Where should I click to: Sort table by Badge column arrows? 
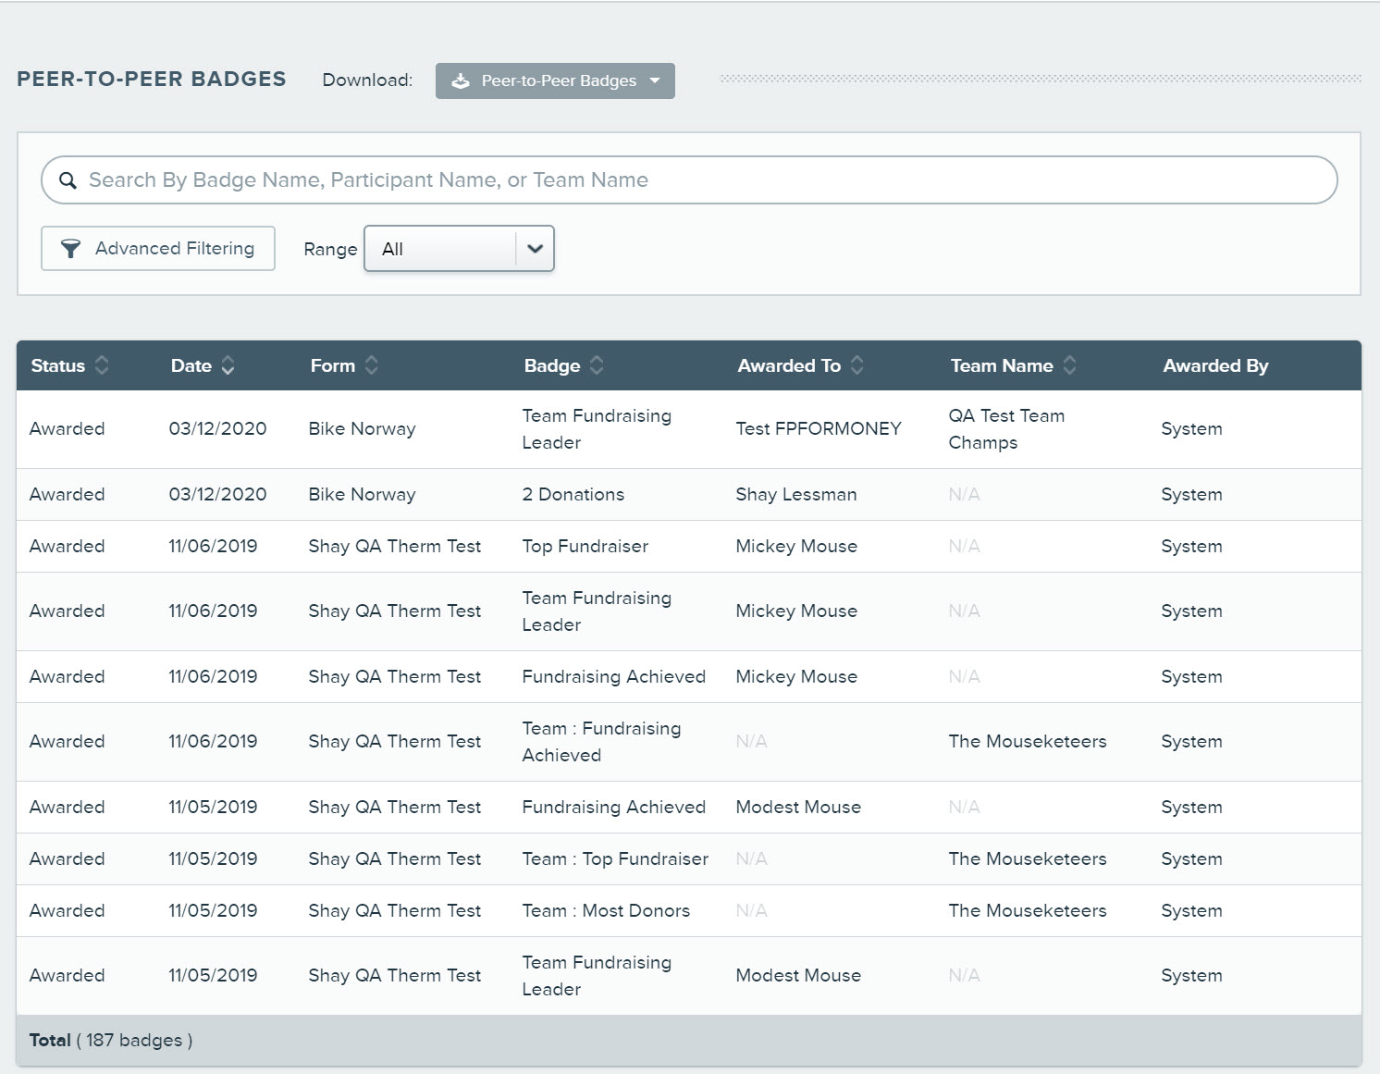pos(597,365)
